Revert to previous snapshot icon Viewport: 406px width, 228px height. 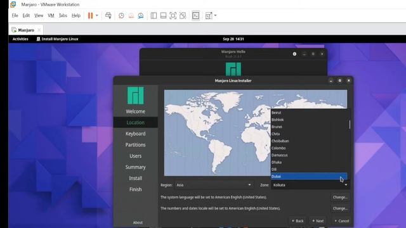131,16
